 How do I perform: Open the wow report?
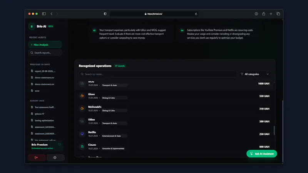[x=37, y=91]
